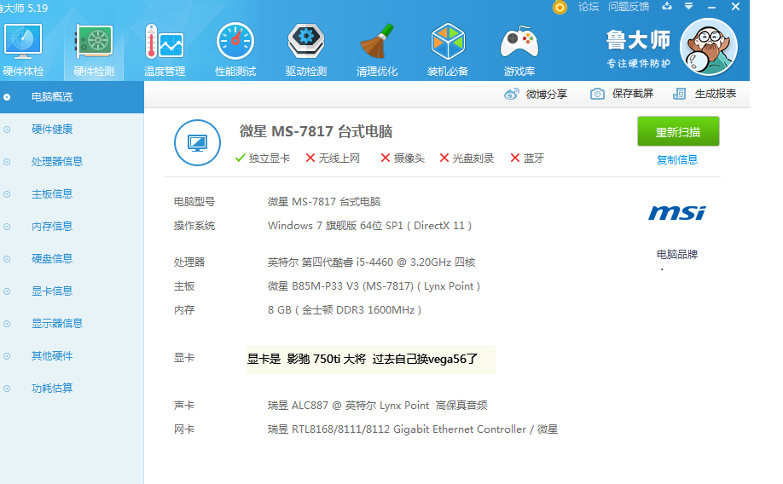Viewport: 783px width, 484px height.
Task: Click the round monitor computer icon
Action: [197, 142]
